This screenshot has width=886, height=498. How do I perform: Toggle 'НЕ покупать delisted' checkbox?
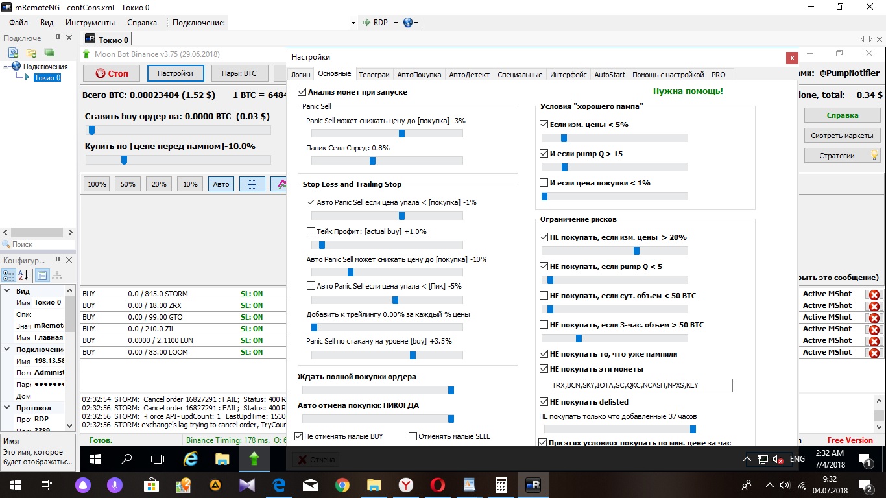[544, 402]
